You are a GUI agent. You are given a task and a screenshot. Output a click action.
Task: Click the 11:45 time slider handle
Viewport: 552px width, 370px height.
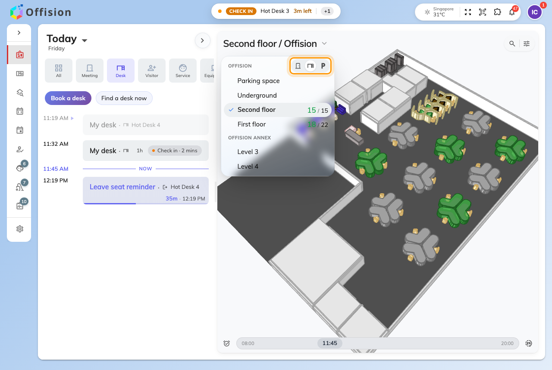click(x=330, y=343)
